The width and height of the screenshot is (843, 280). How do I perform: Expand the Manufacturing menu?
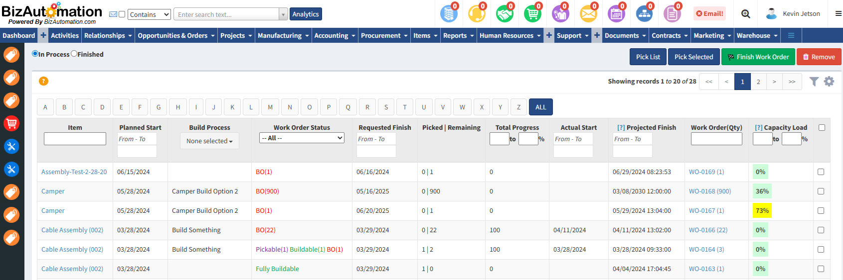tap(283, 35)
